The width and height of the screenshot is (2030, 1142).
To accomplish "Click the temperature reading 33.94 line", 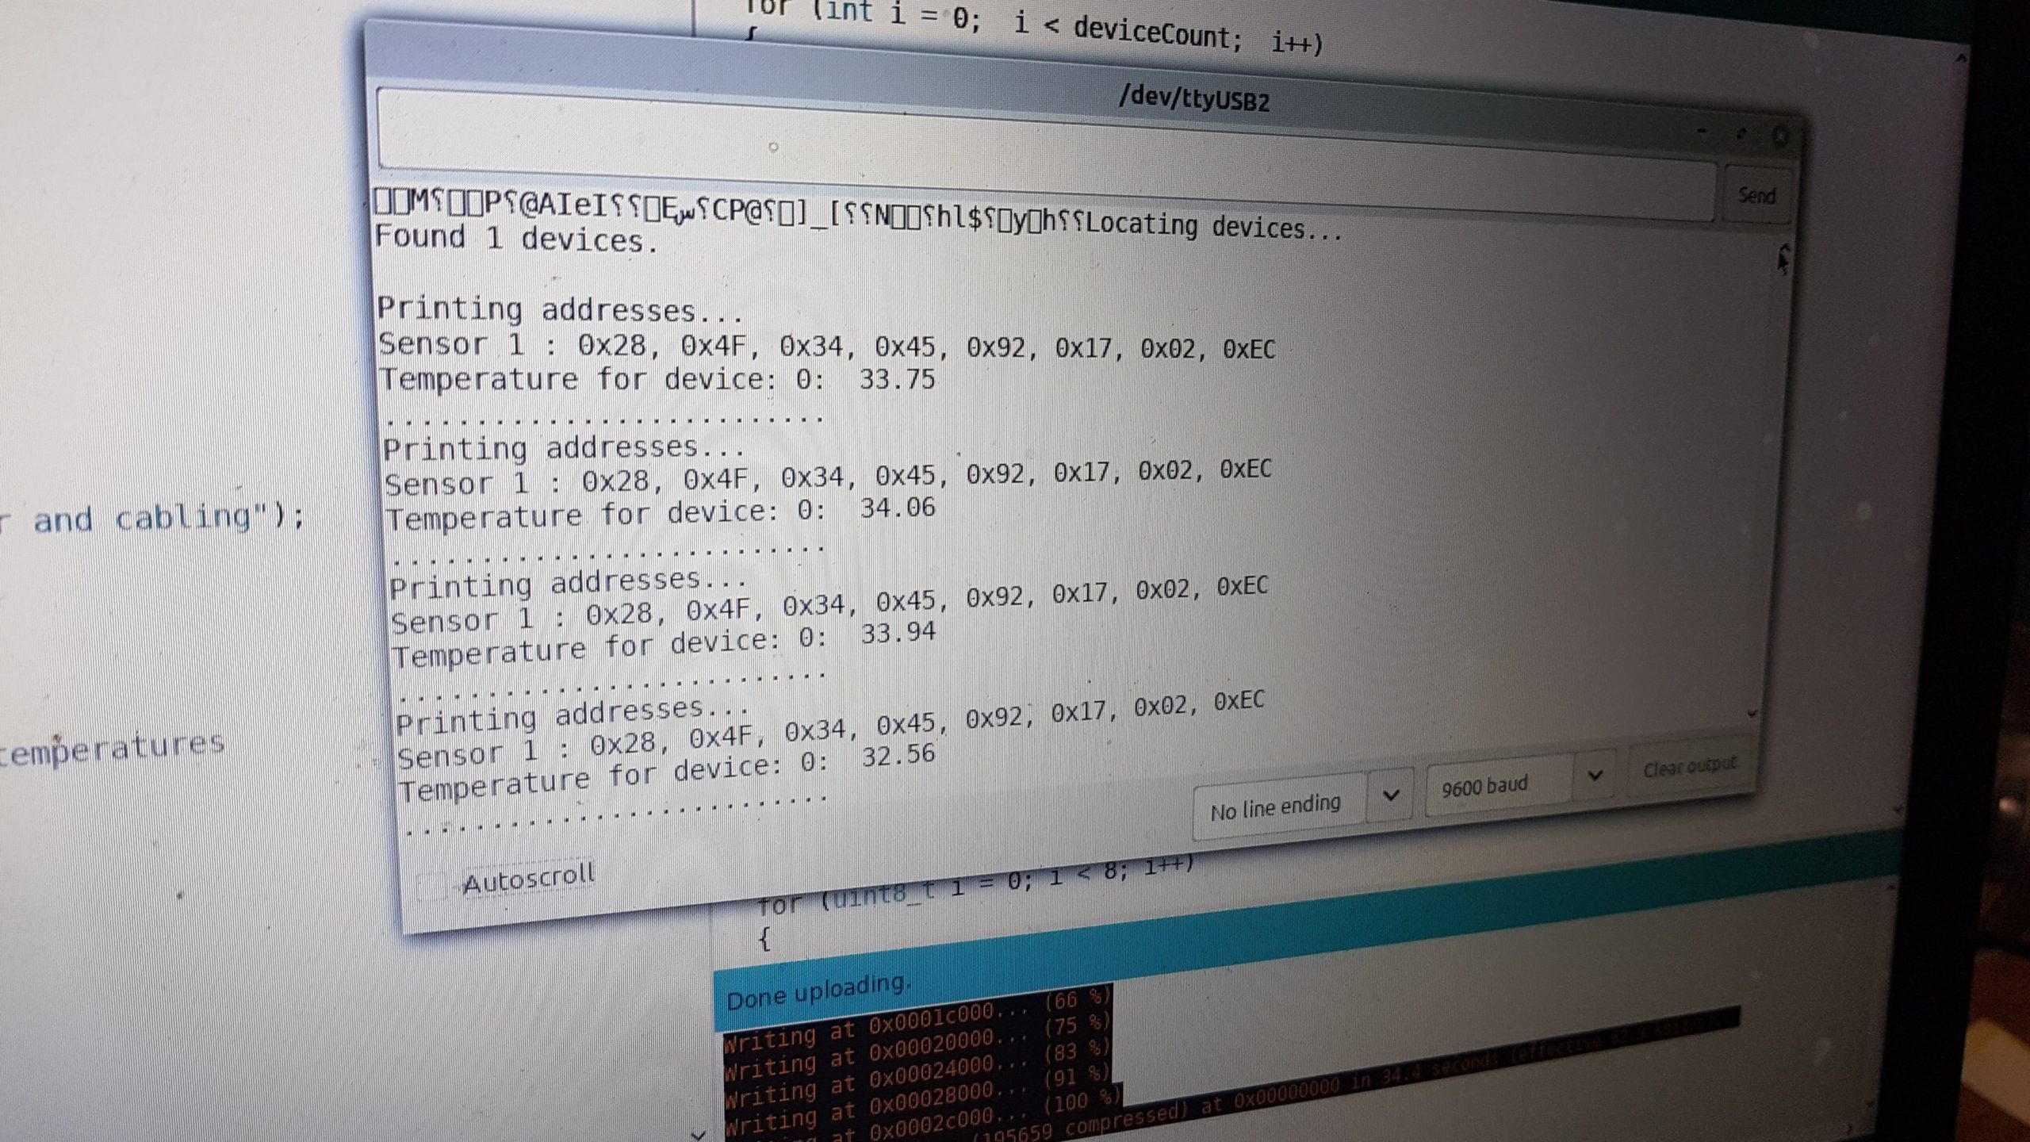I will tap(665, 645).
